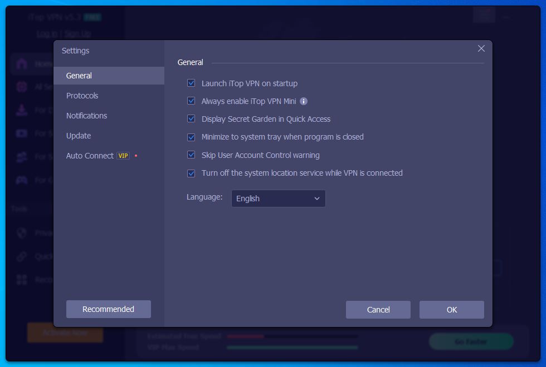546x367 pixels.
Task: Open the Language dropdown showing English
Action: tap(278, 199)
